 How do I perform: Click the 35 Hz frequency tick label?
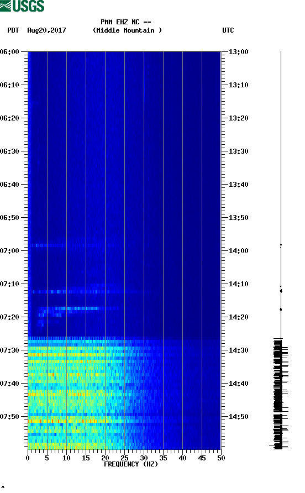point(163,458)
